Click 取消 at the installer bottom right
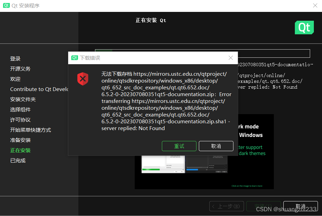The width and height of the screenshot is (322, 216). click(x=301, y=206)
